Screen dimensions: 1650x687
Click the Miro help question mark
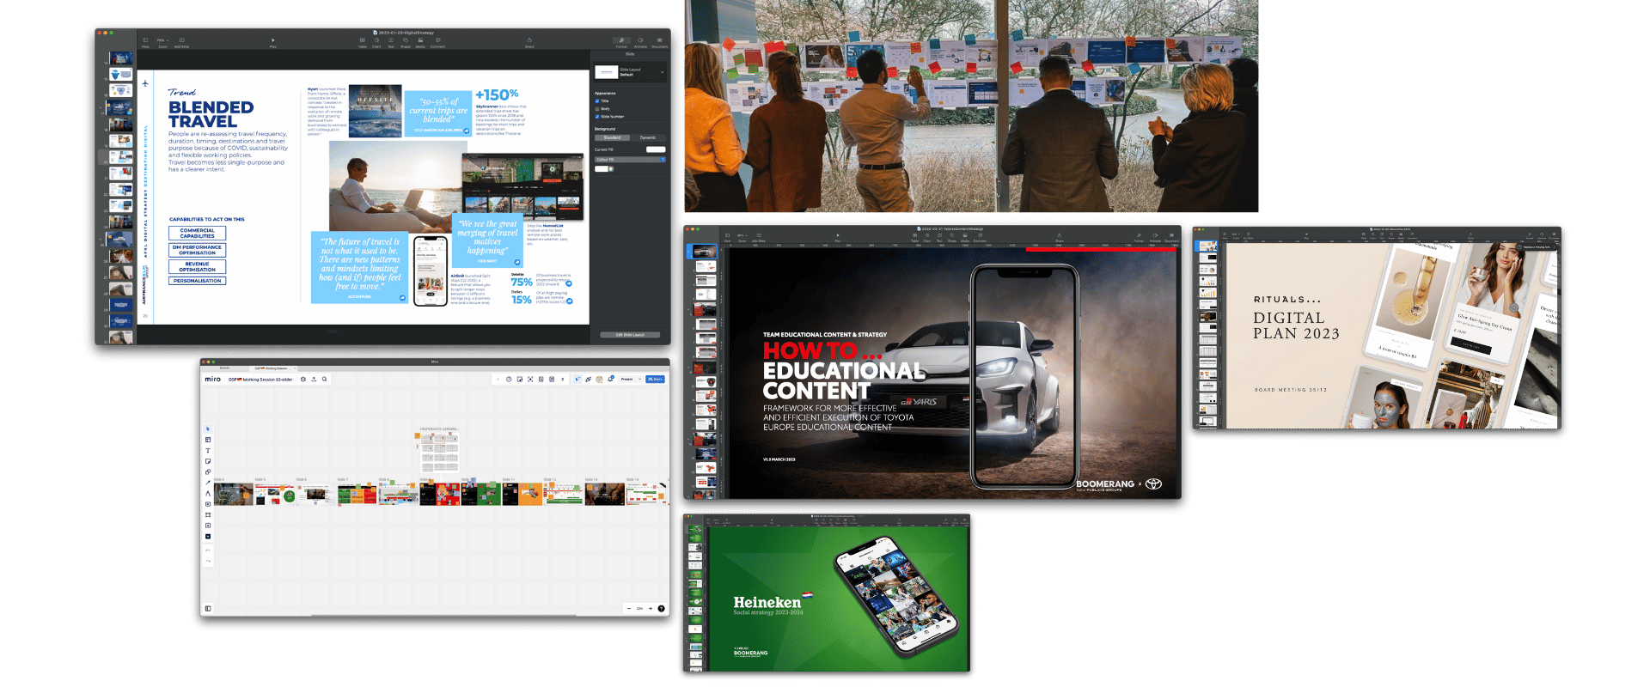pyautogui.click(x=661, y=608)
